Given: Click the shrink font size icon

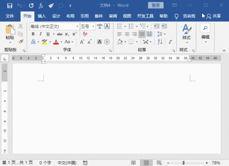Looking at the screenshot, I should coord(89,42).
